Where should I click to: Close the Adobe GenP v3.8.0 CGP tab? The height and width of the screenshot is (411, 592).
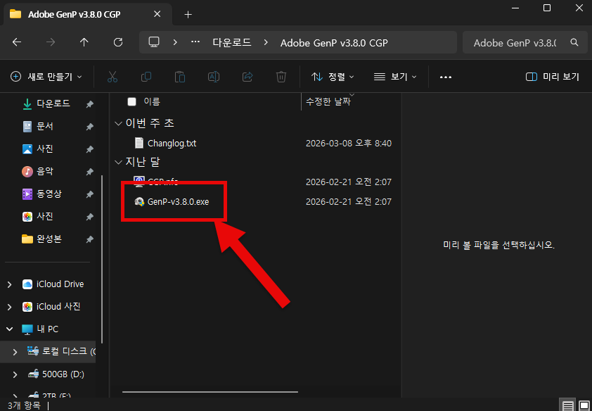157,14
